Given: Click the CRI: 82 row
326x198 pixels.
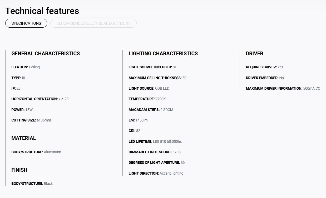Looking at the screenshot, I should click(134, 131).
